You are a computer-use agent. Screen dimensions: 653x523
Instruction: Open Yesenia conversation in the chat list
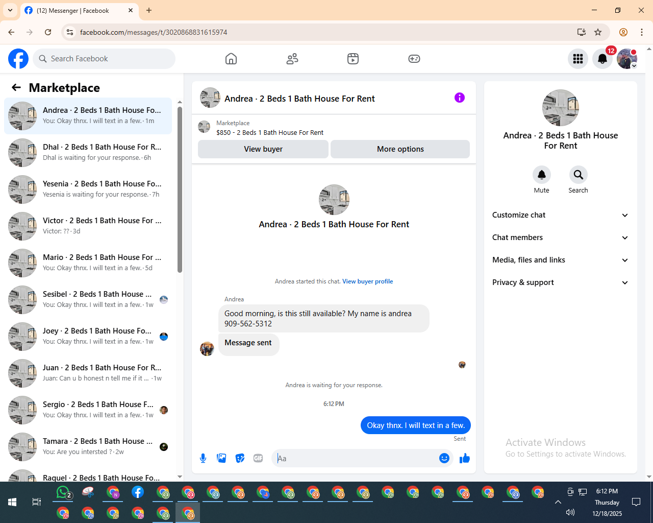88,189
